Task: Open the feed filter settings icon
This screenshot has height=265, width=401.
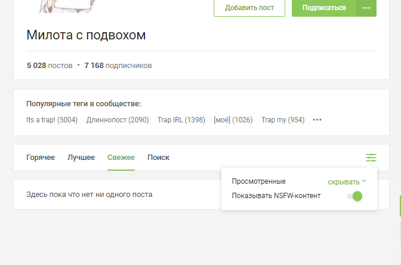Action: [371, 158]
